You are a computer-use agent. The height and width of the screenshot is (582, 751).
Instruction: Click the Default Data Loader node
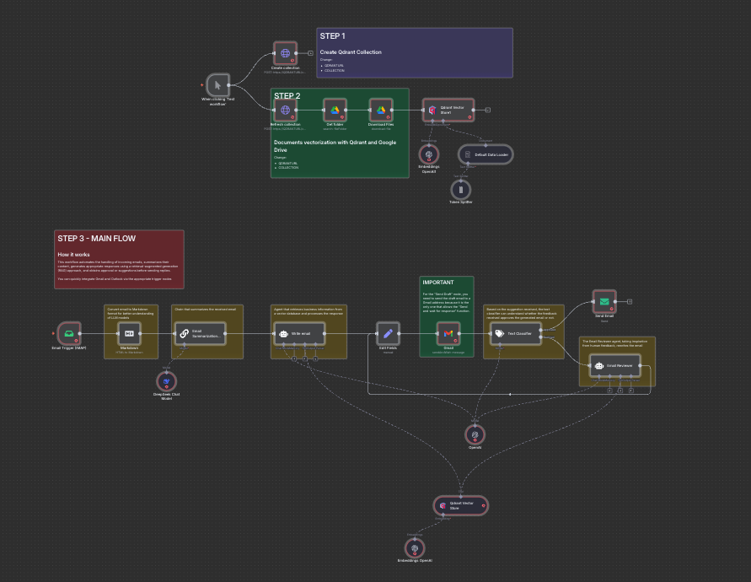tap(485, 155)
